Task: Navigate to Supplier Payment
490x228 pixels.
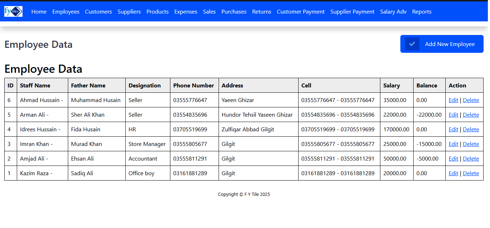Action: (x=352, y=12)
